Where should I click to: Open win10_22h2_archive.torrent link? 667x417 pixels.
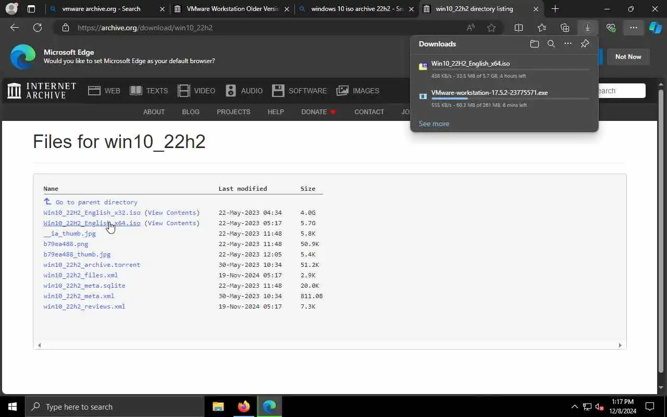click(x=92, y=265)
